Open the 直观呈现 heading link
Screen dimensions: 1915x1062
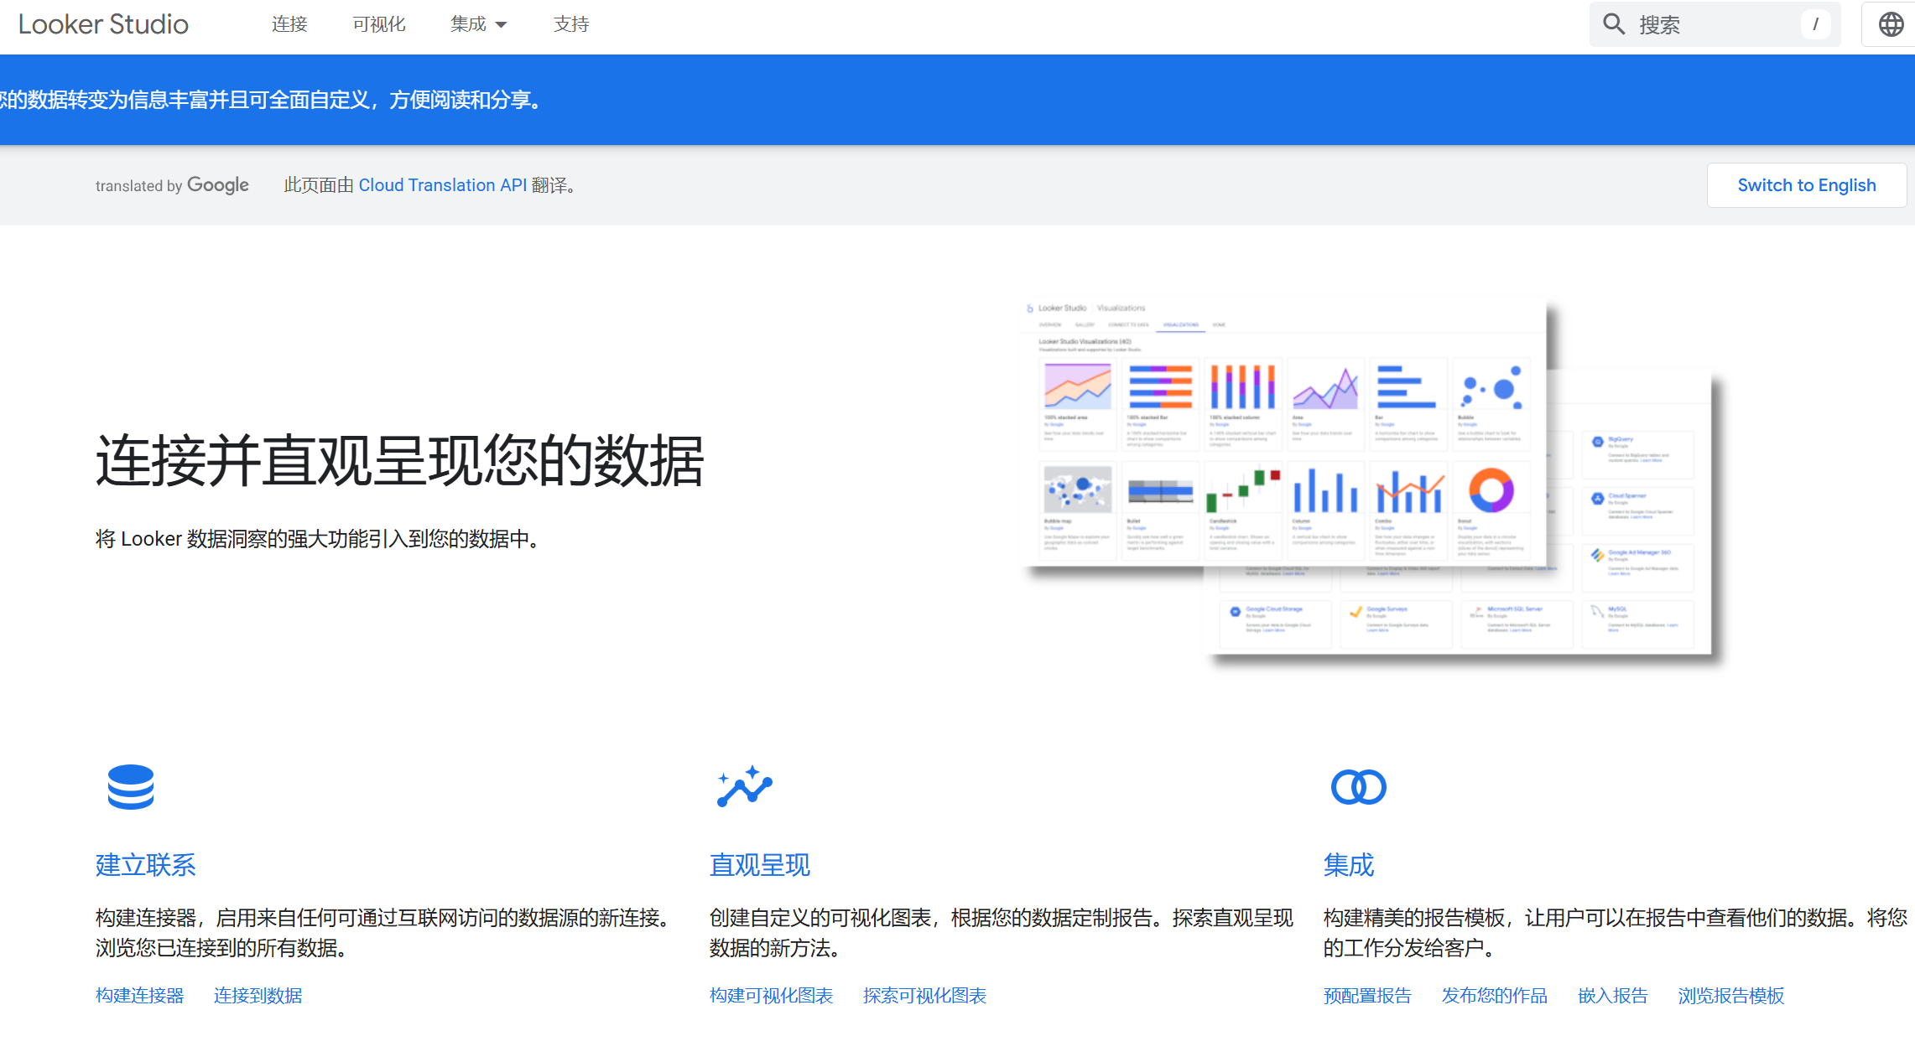tap(759, 865)
